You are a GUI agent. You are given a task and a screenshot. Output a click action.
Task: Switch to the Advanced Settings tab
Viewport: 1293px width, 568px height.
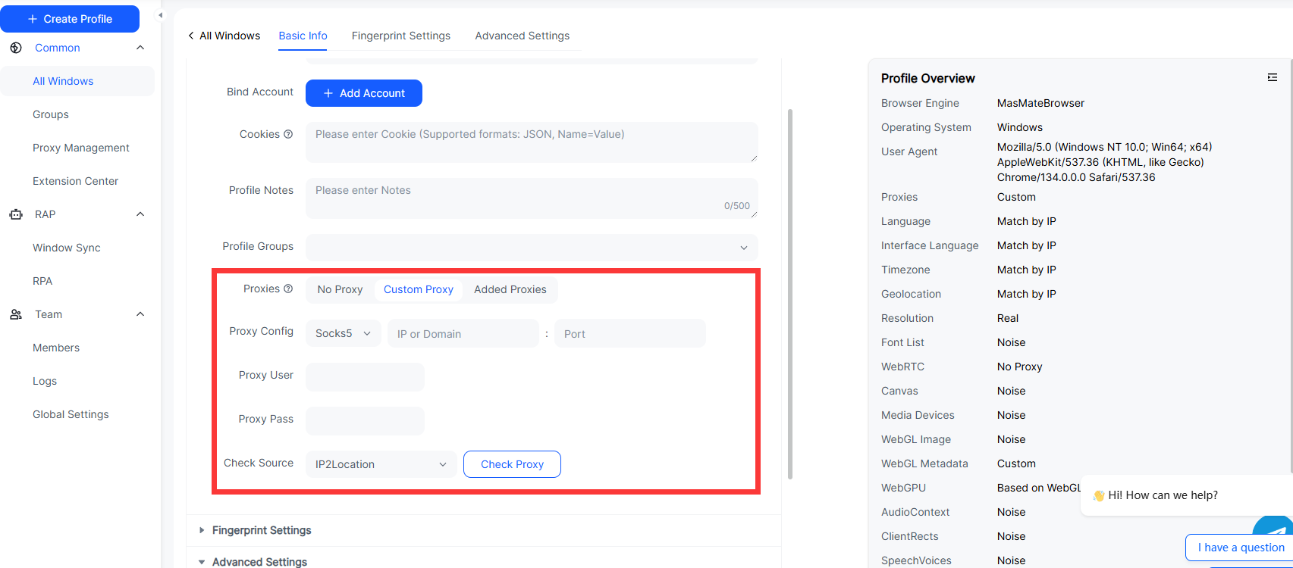[522, 36]
